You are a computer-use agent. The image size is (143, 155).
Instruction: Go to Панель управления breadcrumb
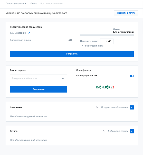16,4
